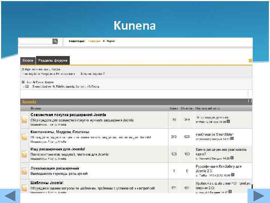Open last post проблема со SmartSlider

point(214,134)
